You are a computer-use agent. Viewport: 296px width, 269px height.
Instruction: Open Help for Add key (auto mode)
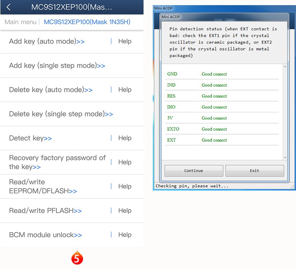125,41
